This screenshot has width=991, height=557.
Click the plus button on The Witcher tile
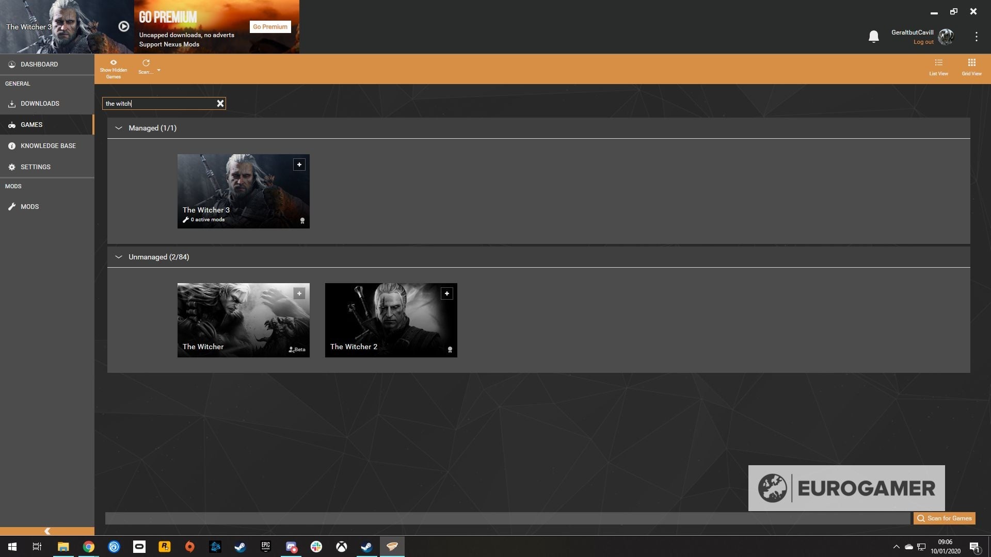pos(299,293)
